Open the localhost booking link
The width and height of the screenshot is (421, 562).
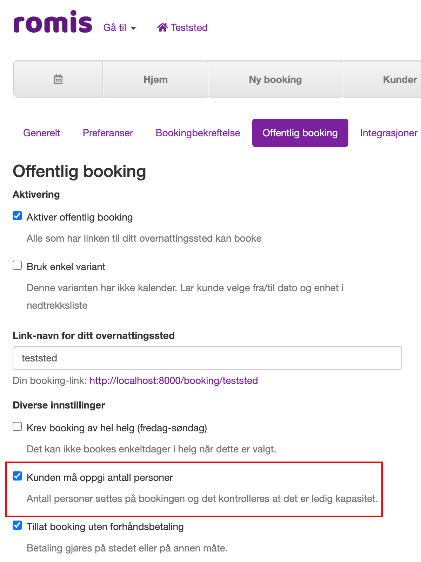pyautogui.click(x=174, y=380)
